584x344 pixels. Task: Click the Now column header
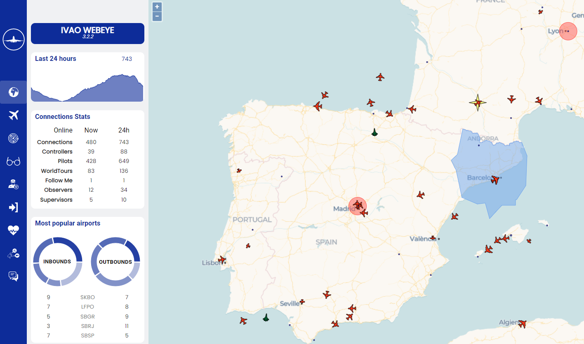click(91, 130)
